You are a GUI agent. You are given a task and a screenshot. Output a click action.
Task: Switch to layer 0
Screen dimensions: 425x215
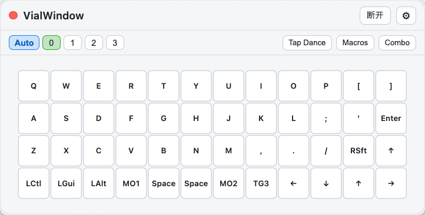pyautogui.click(x=51, y=43)
